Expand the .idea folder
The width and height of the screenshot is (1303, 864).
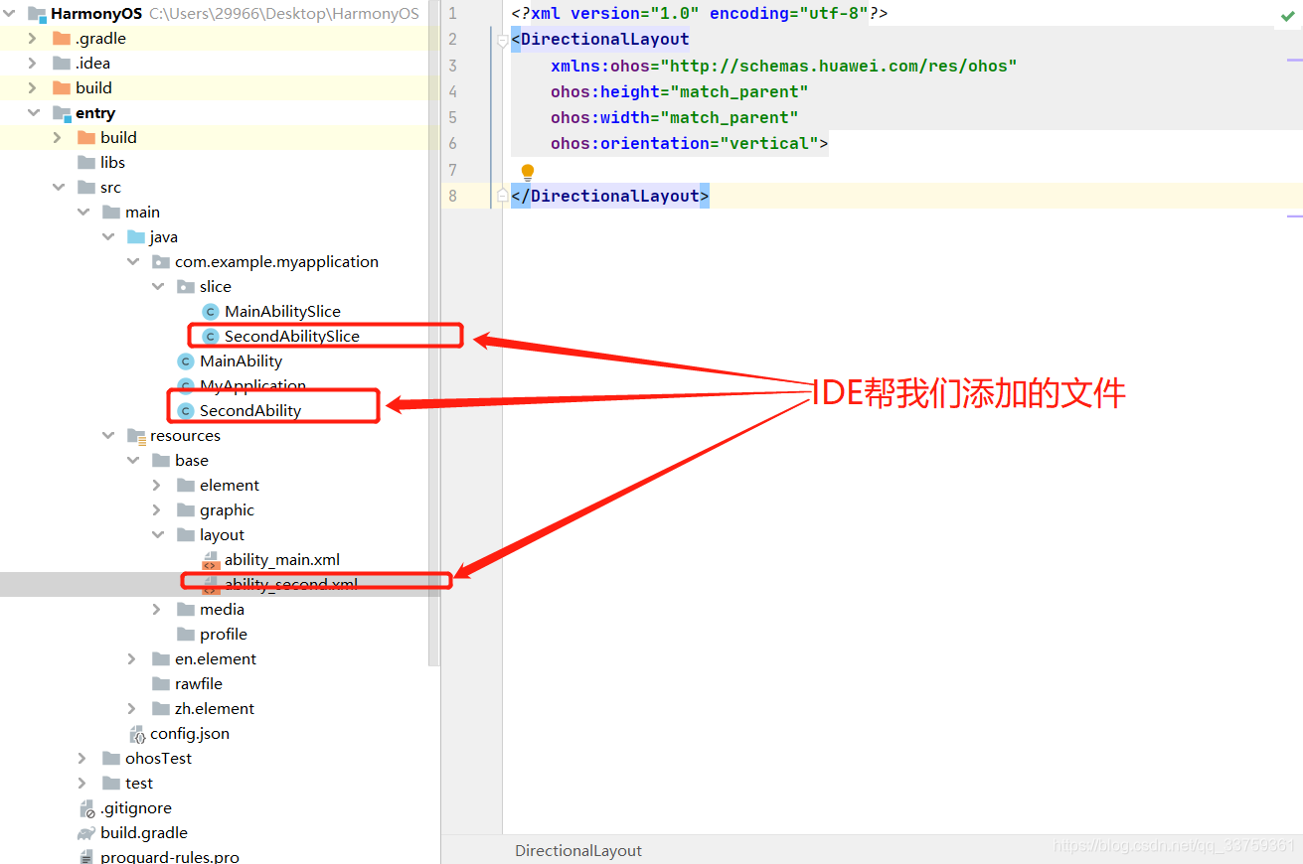[33, 64]
